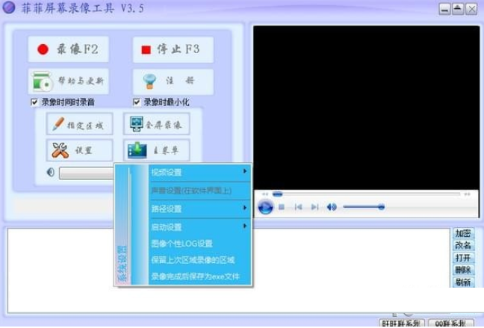Select the 全屏录像 fullscreen recording button
This screenshot has width=484, height=328.
click(x=156, y=124)
